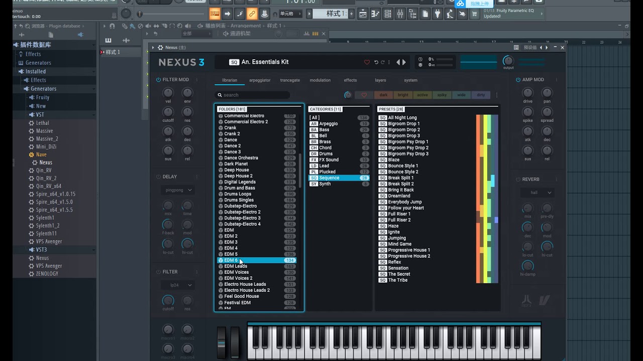The image size is (643, 361).
Task: Switch to the layers tab
Action: click(x=380, y=80)
